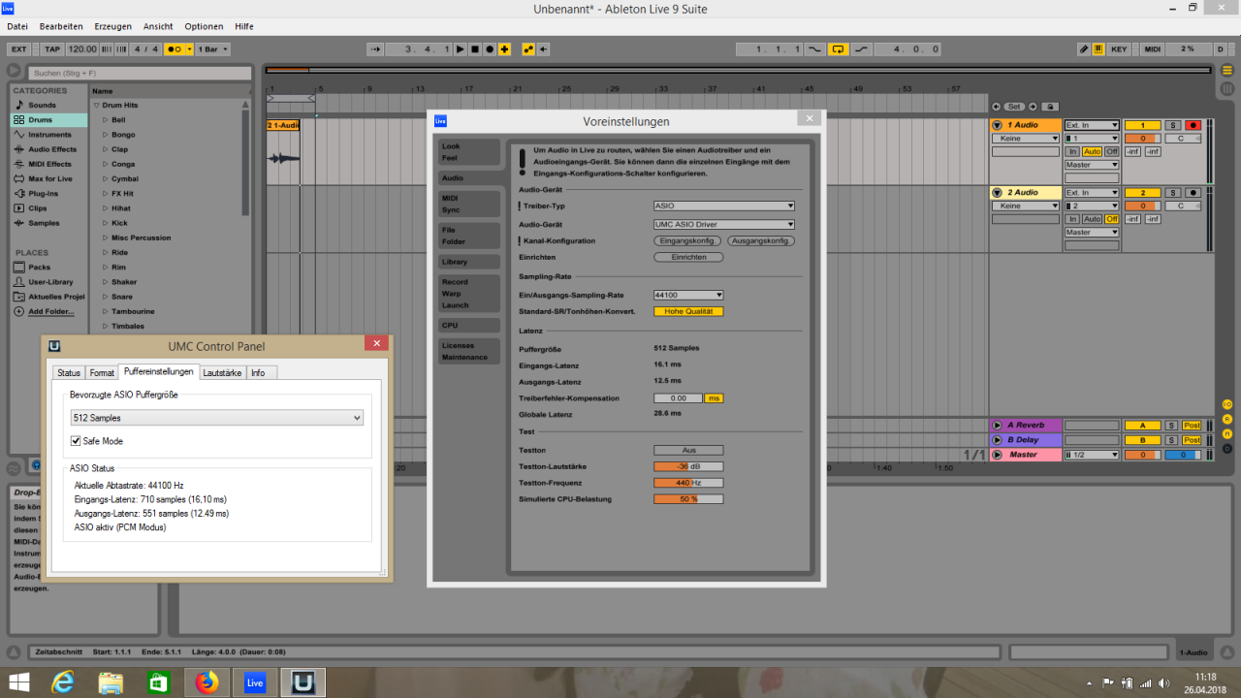Open the Audio-Gerät UMC ASIO Driver dropdown

[x=724, y=224]
